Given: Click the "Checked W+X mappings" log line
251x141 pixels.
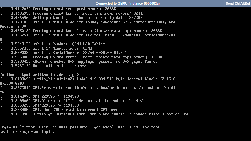Looking at the screenshot, I should point(95,62).
